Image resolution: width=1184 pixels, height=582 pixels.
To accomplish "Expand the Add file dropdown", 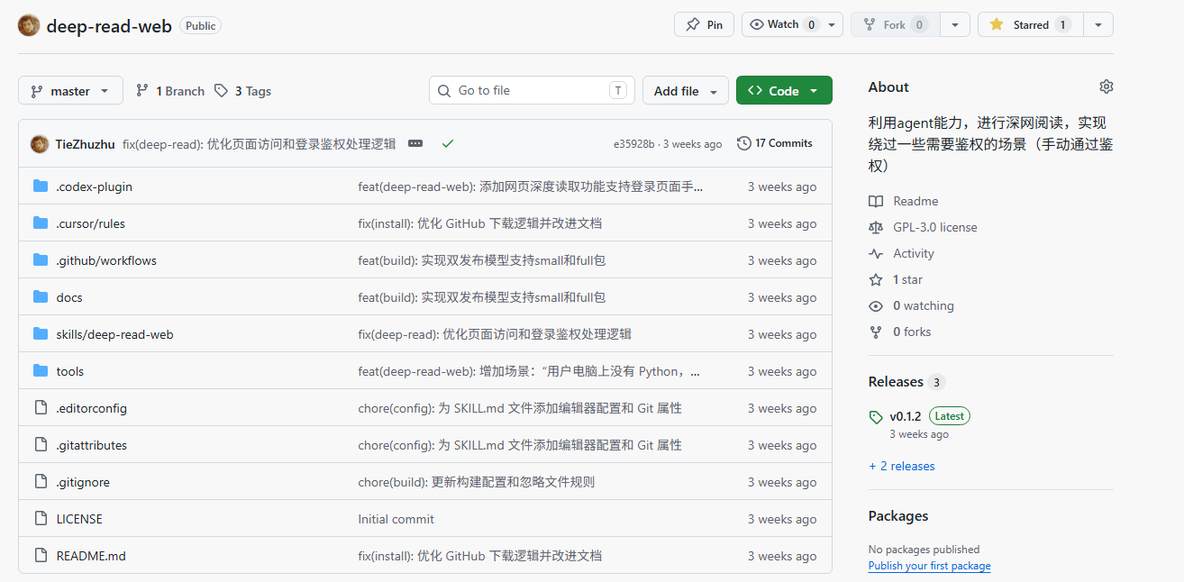I will coord(686,91).
